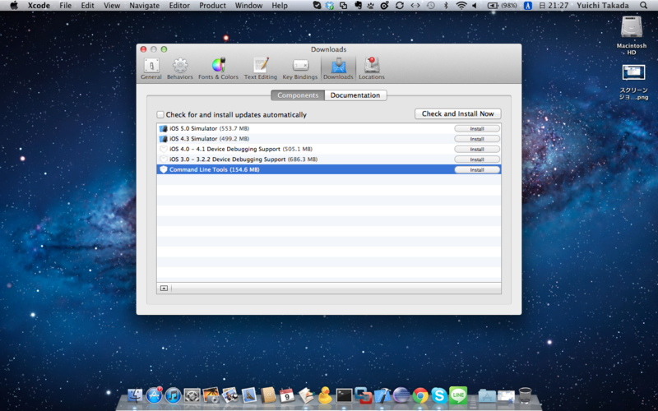Open the Trash in the Dock

click(525, 395)
